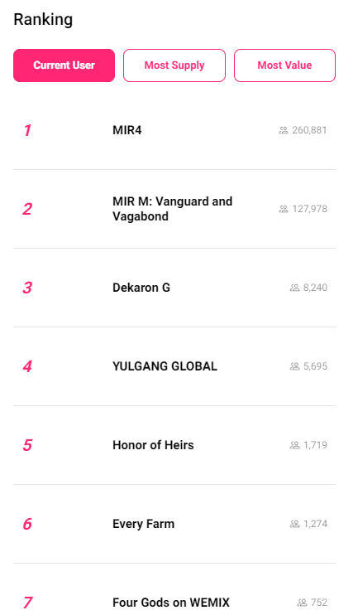Open MIR M: Vanguard and Vagabond entry

click(173, 209)
